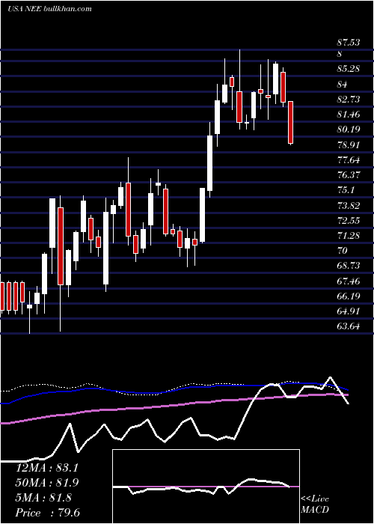Select the 5MA : 81.8 readout
This screenshot has width=374, height=524.
pyautogui.click(x=43, y=498)
